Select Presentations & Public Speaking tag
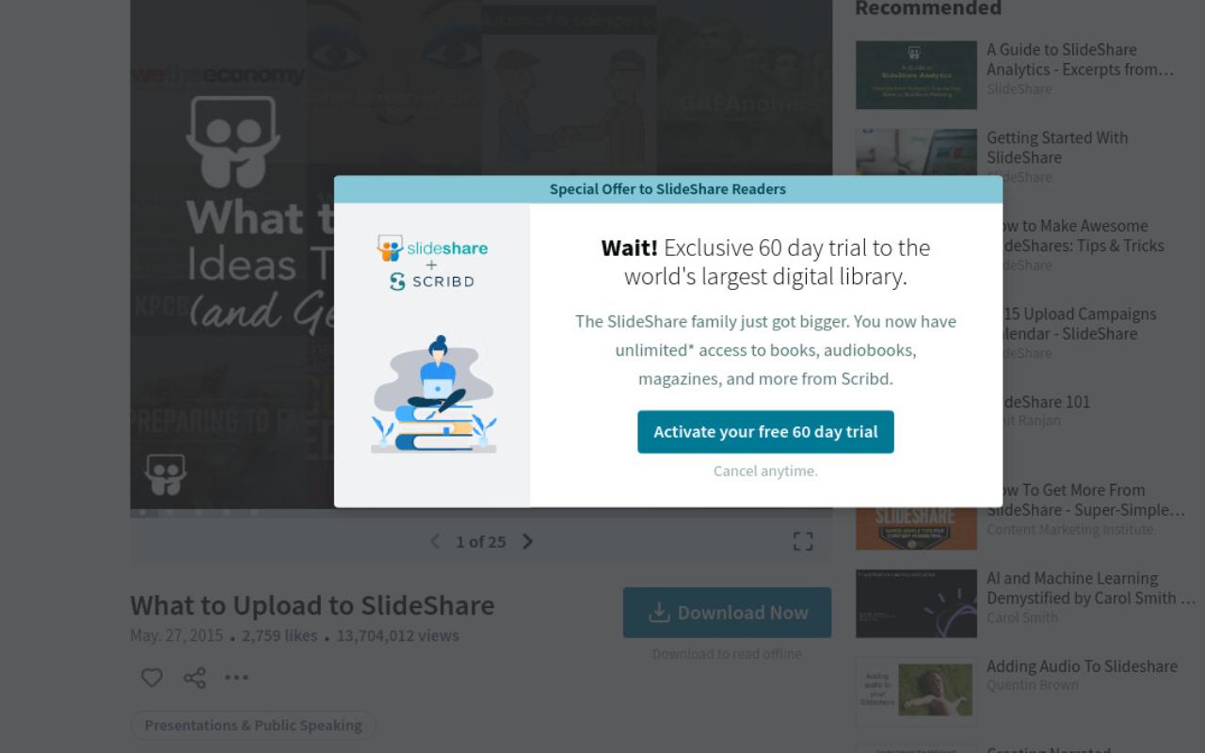This screenshot has height=753, width=1205. tap(253, 726)
